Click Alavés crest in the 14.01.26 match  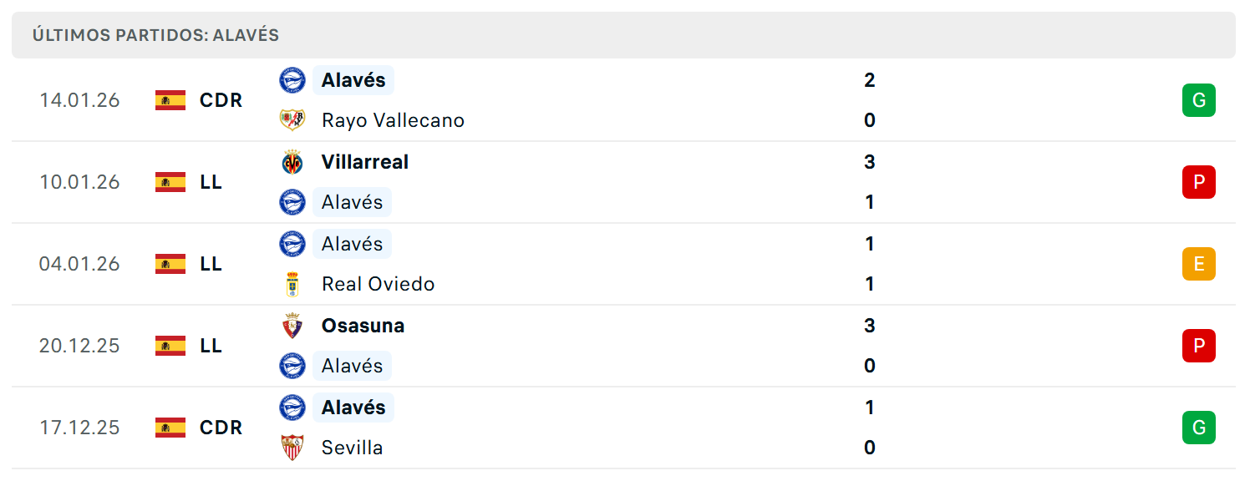292,80
